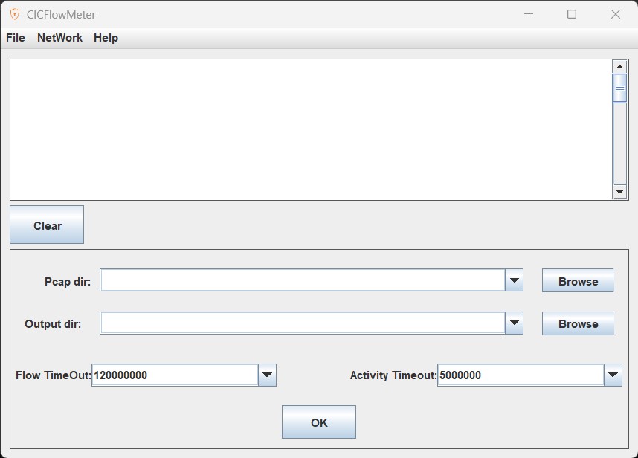Browse for the Output directory

click(577, 323)
